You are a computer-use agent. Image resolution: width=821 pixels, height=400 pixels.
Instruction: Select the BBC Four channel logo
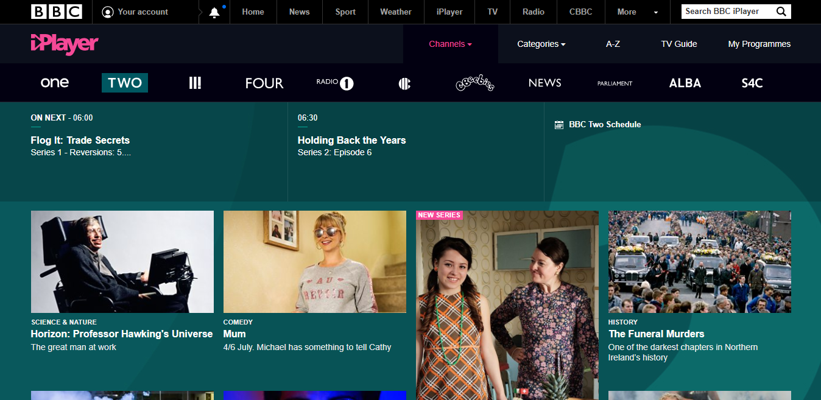pyautogui.click(x=264, y=83)
